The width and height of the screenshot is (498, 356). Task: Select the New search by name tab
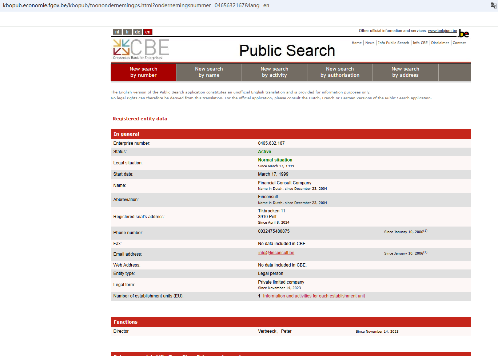pyautogui.click(x=209, y=72)
